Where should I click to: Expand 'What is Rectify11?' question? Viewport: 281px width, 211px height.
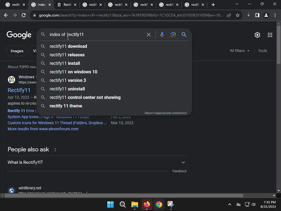point(97,162)
